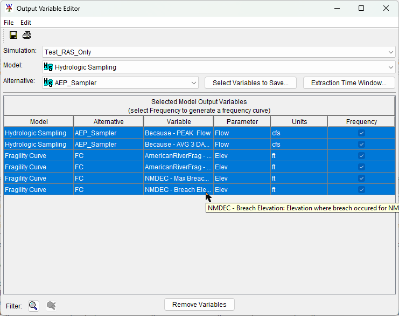The height and width of the screenshot is (316, 399).
Task: Toggle Frequency for Because - PEAK Flow row
Action: pos(361,133)
